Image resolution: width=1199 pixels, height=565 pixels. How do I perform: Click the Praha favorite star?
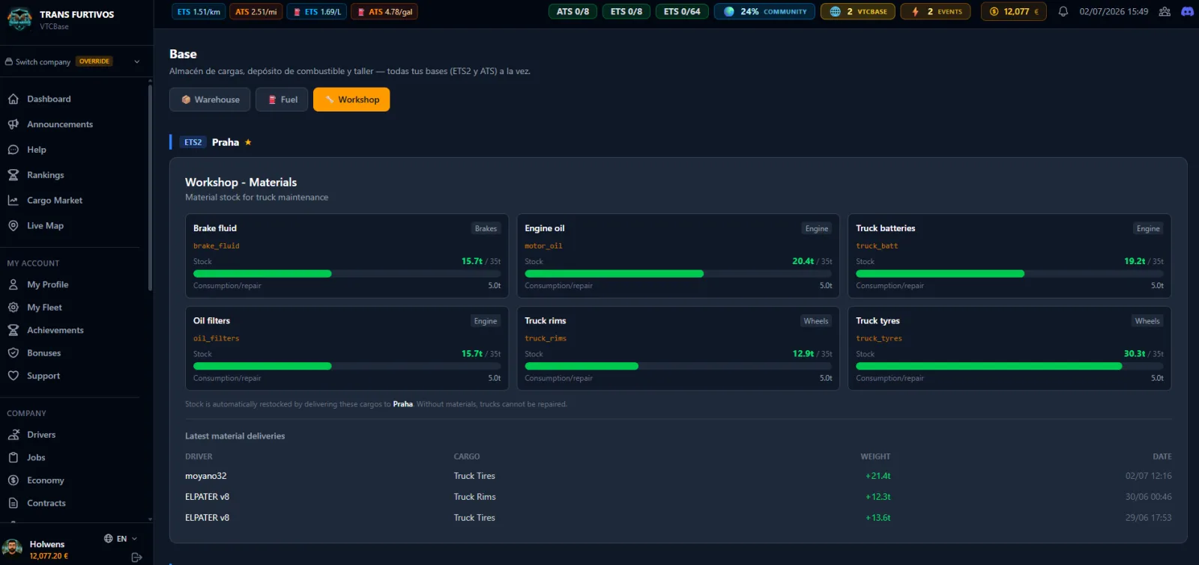(248, 142)
